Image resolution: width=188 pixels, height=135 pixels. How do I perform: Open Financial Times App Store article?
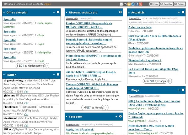pyautogui.click(x=153, y=71)
